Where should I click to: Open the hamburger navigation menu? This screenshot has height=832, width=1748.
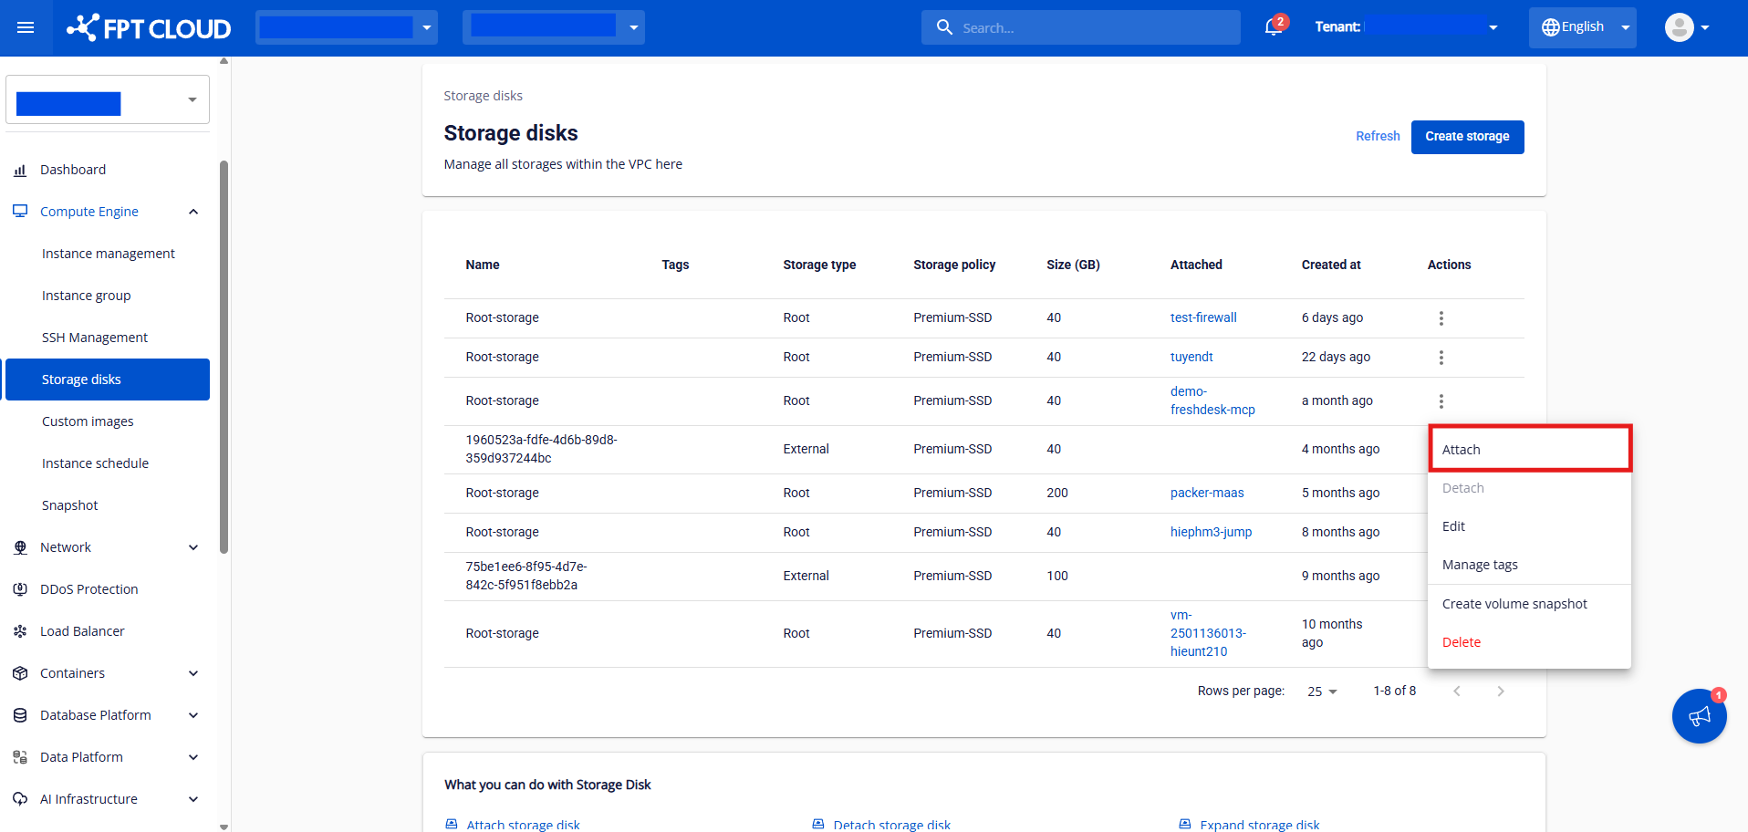point(26,27)
